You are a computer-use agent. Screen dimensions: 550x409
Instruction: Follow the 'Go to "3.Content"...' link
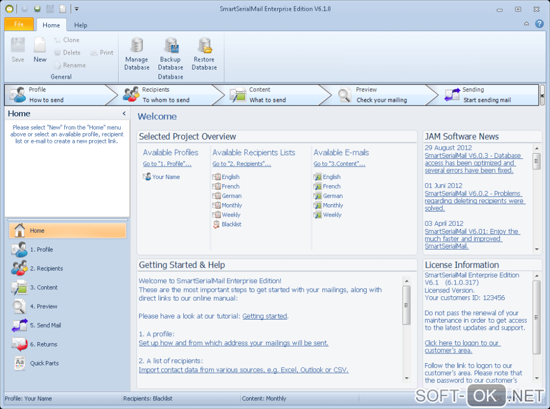(340, 164)
